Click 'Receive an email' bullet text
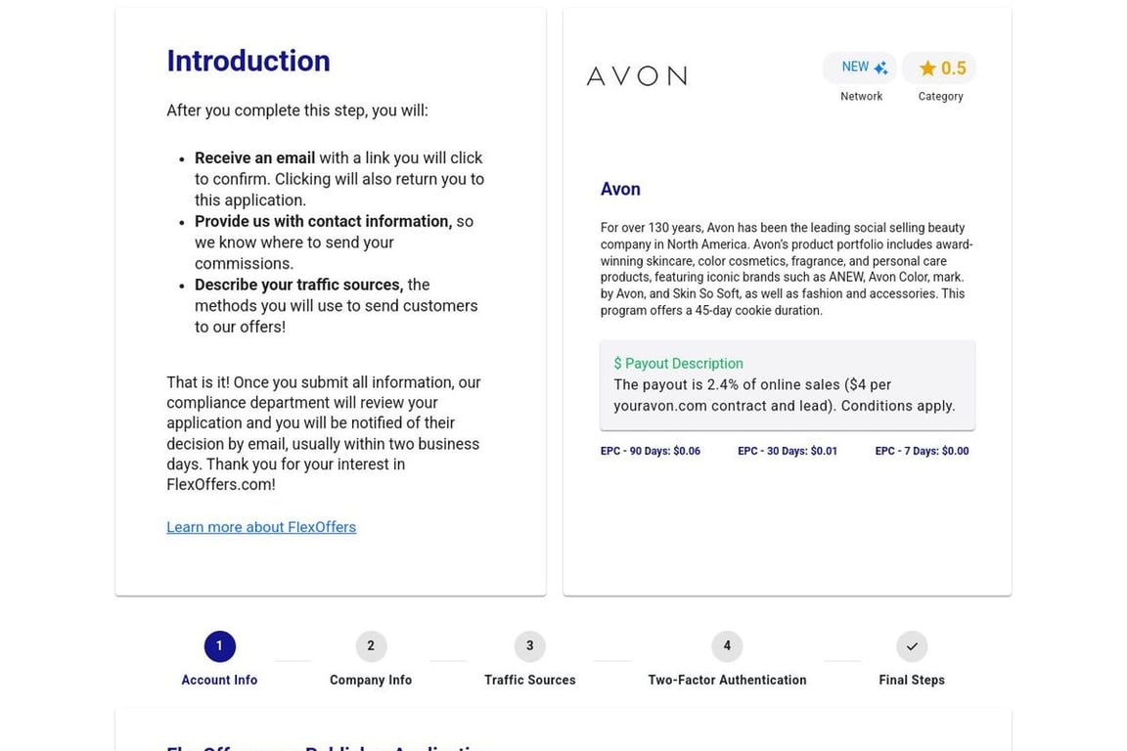 click(x=254, y=158)
